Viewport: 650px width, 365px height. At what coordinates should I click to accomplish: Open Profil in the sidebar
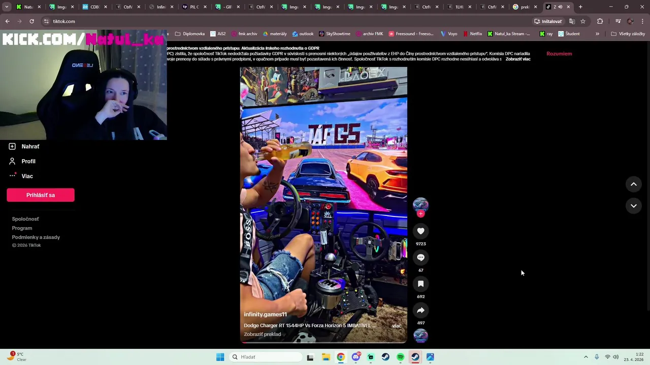(x=28, y=161)
